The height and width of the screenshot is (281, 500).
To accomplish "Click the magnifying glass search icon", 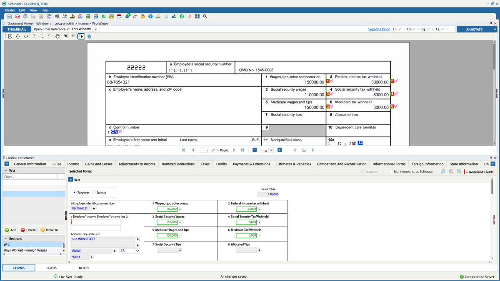I will tap(205, 16).
